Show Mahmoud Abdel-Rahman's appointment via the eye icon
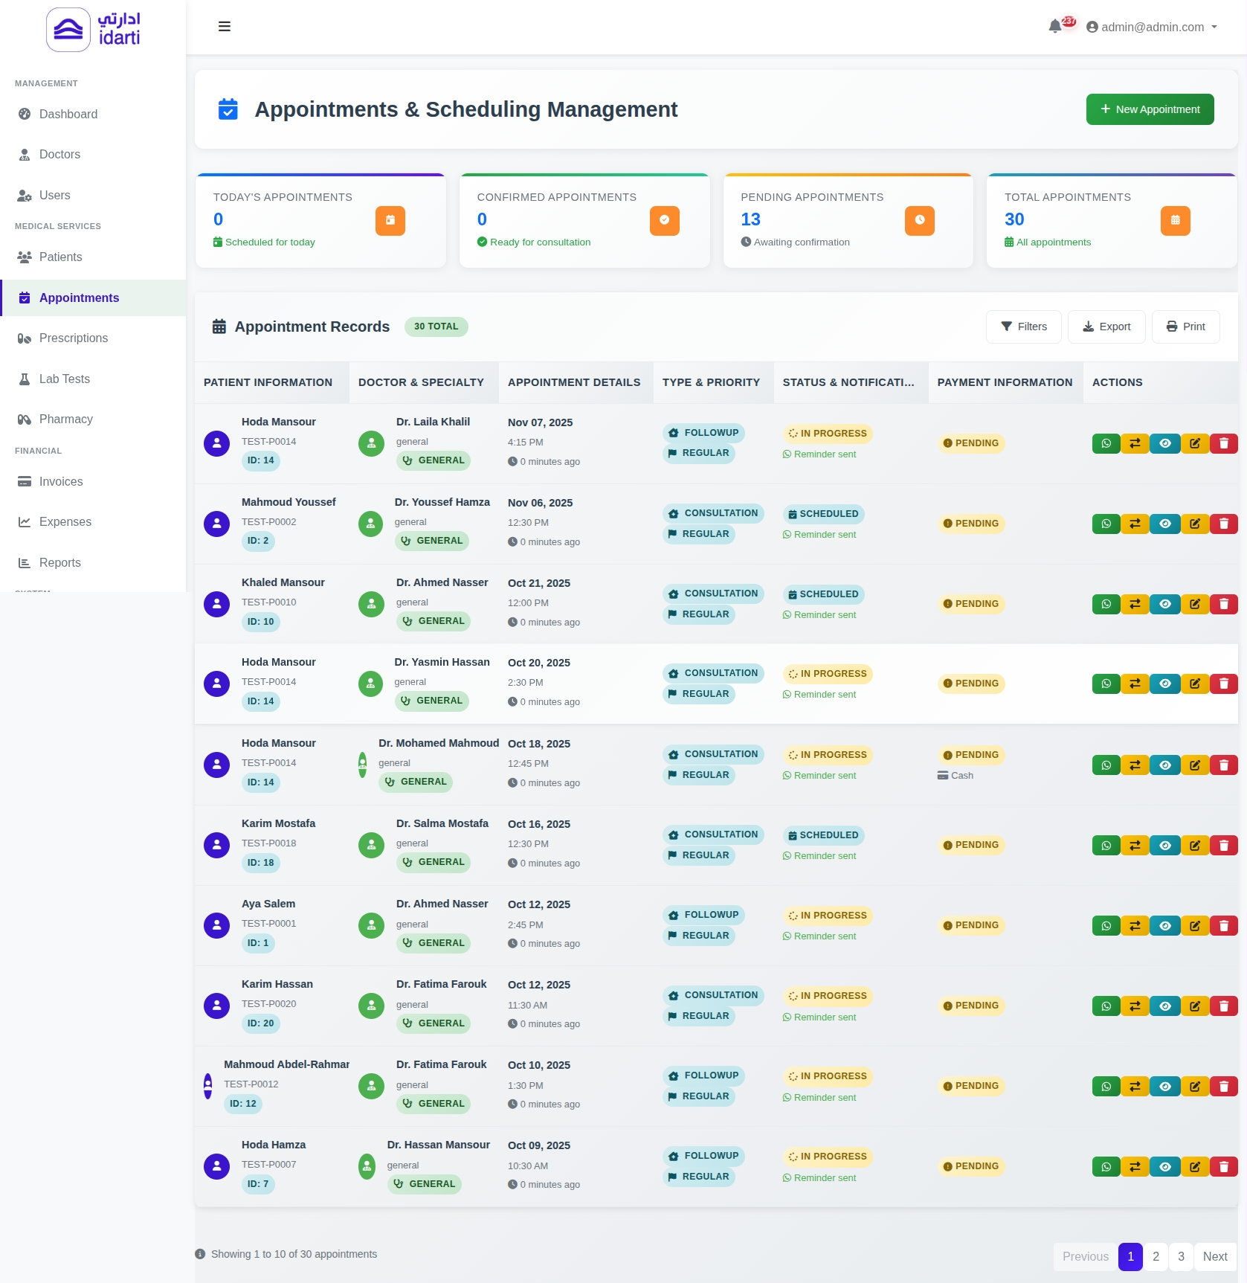 pyautogui.click(x=1164, y=1086)
